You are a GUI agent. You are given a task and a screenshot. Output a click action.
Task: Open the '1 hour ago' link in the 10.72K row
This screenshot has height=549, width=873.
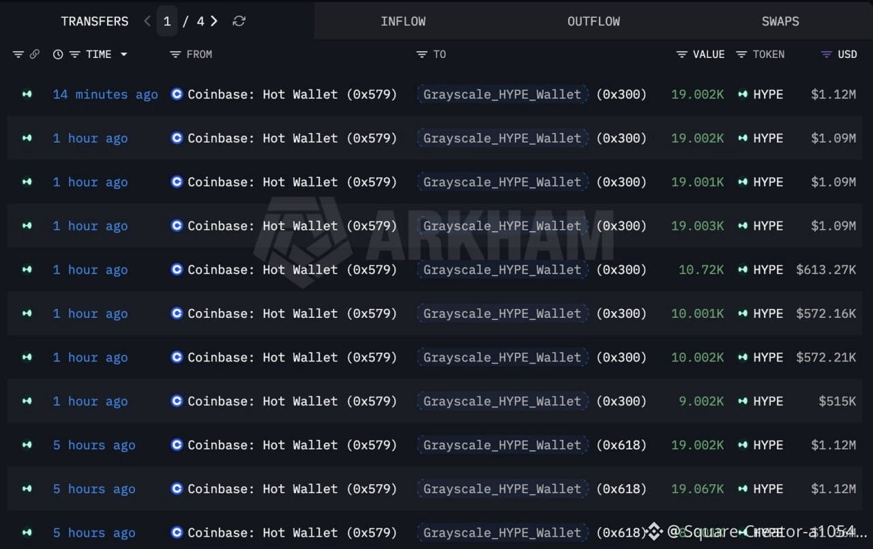tap(91, 269)
